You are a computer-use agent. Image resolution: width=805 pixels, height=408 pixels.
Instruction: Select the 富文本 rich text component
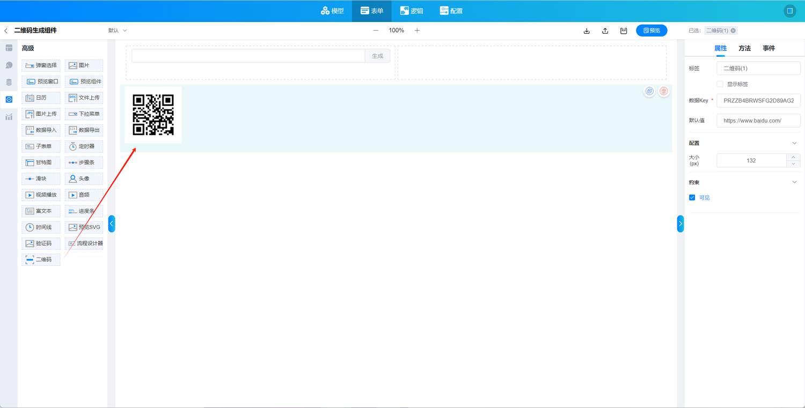(x=41, y=211)
